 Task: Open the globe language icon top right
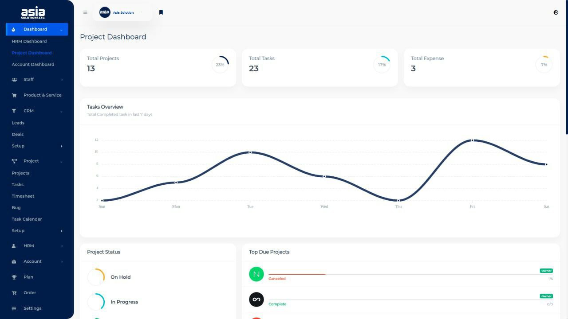(556, 12)
